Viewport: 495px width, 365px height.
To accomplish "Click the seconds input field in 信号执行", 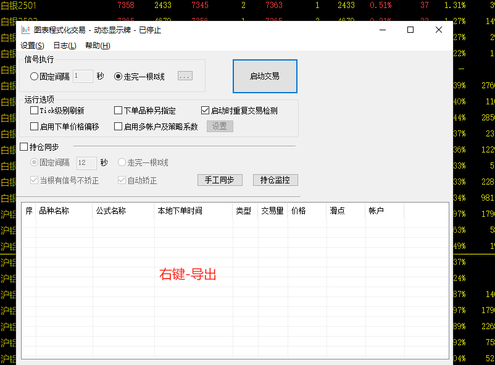I will click(x=83, y=76).
